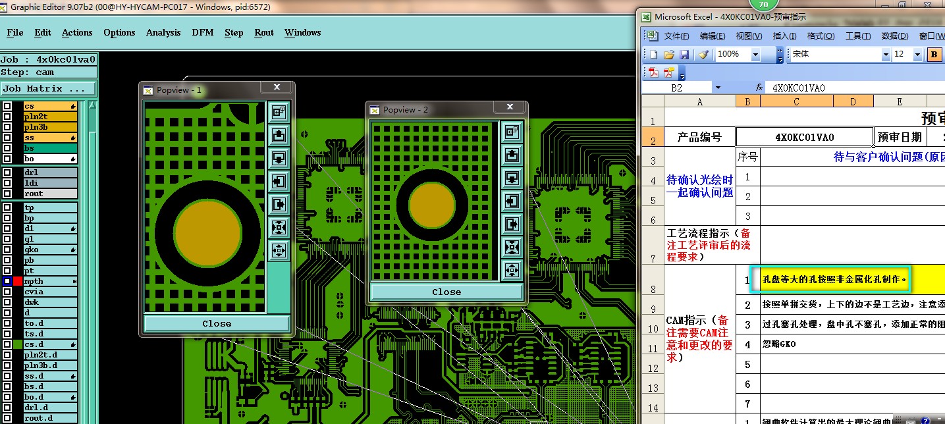Click the second PDF converter icon with comment

(669, 72)
